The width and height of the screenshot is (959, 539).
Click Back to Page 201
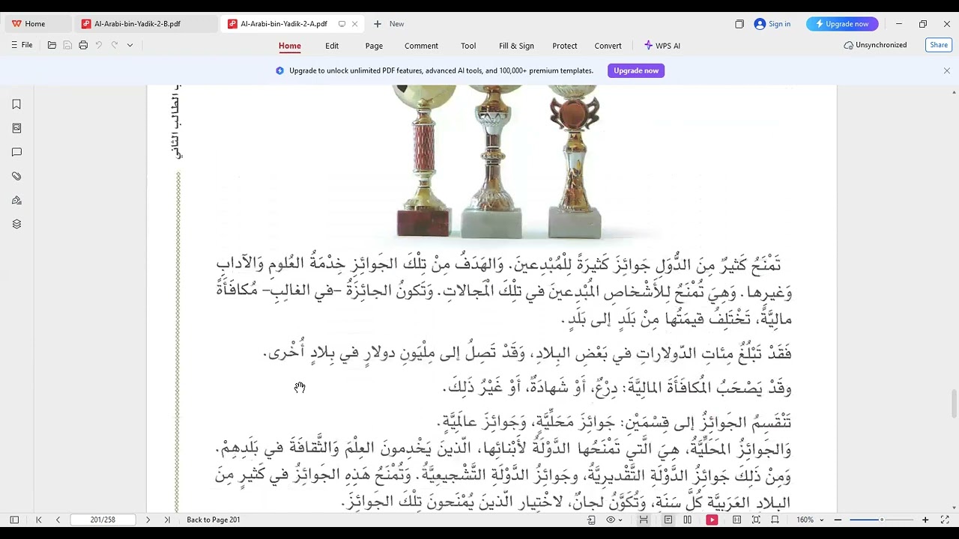point(214,520)
